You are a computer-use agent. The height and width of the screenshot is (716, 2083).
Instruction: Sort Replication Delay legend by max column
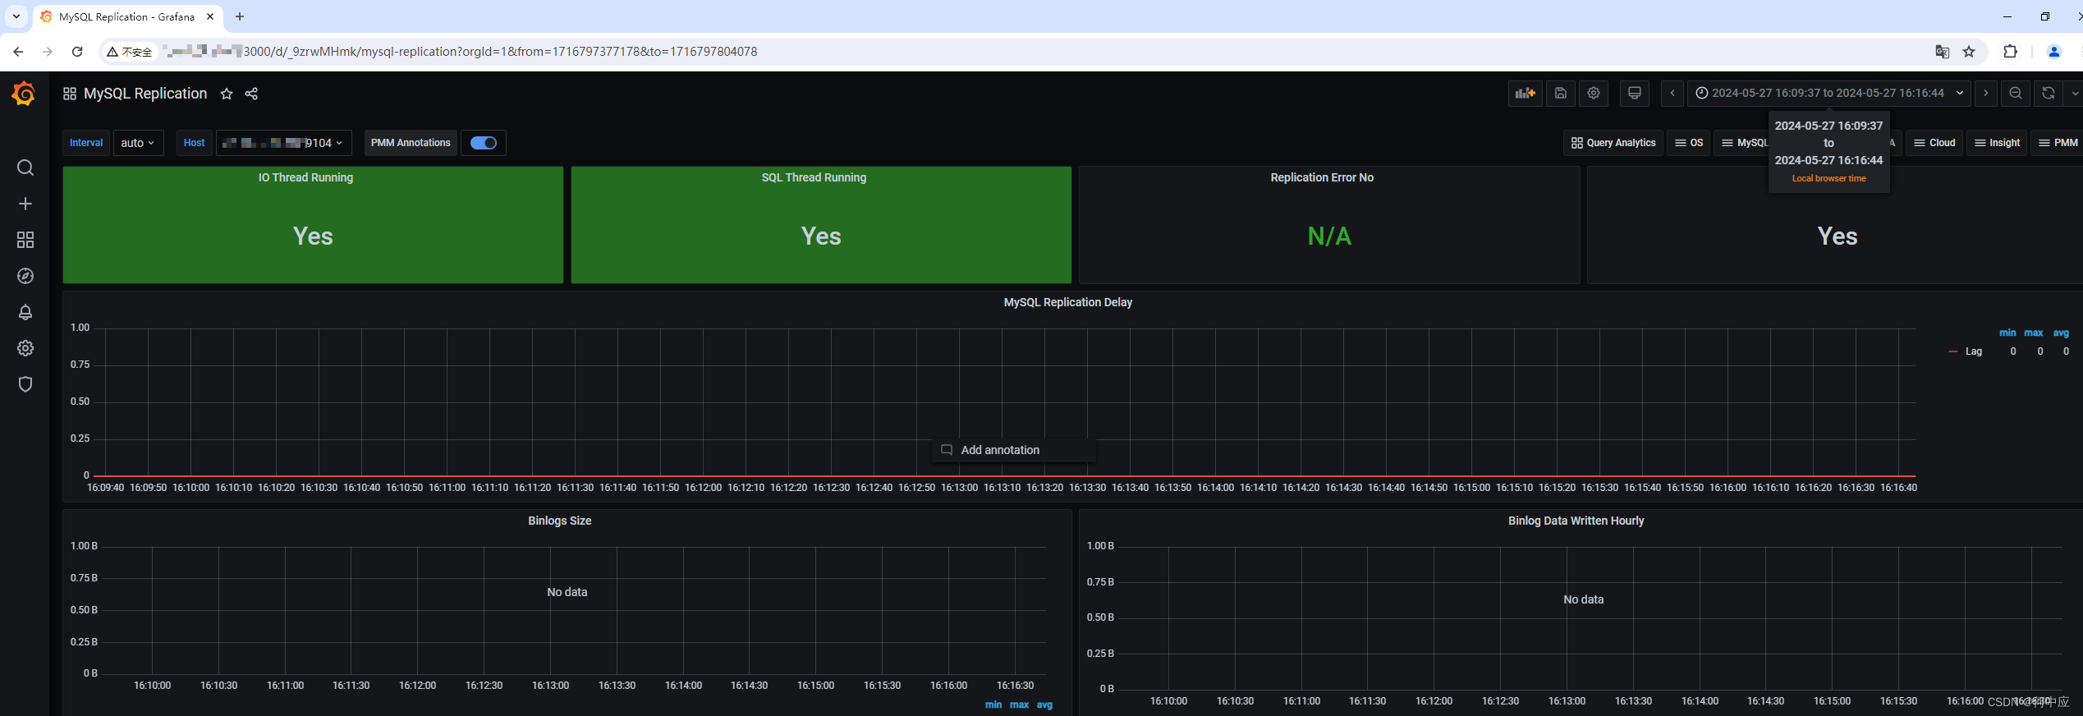click(2034, 333)
